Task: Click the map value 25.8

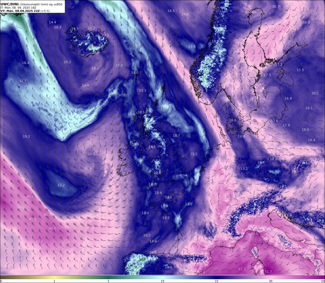Action: coord(88,169)
